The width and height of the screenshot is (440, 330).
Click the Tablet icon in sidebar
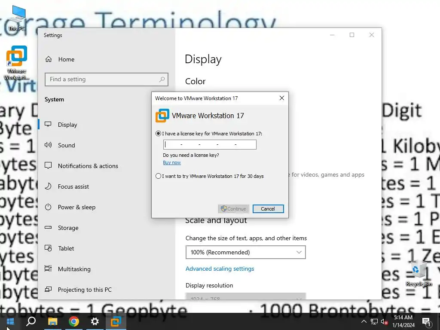(x=48, y=248)
